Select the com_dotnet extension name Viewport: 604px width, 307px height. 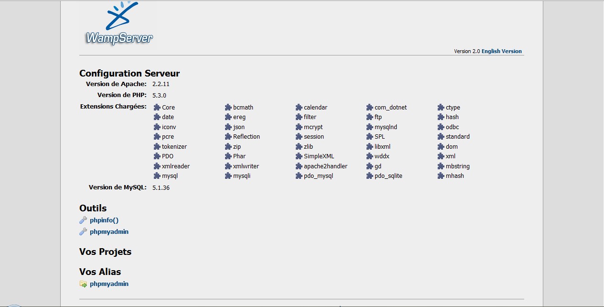391,108
